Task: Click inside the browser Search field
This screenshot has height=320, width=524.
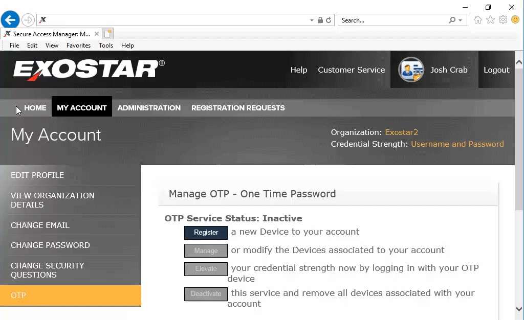Action: (x=391, y=20)
